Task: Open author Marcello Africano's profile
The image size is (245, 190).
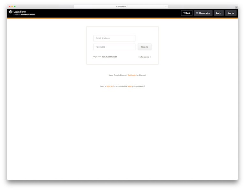Action: coord(28,15)
